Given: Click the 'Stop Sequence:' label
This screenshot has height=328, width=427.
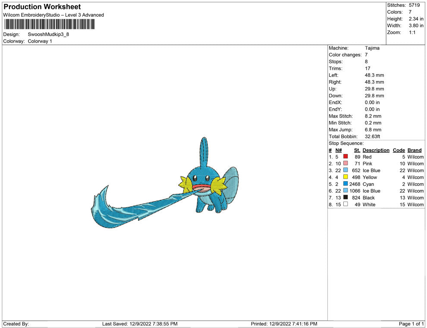Looking at the screenshot, I should tap(346, 143).
